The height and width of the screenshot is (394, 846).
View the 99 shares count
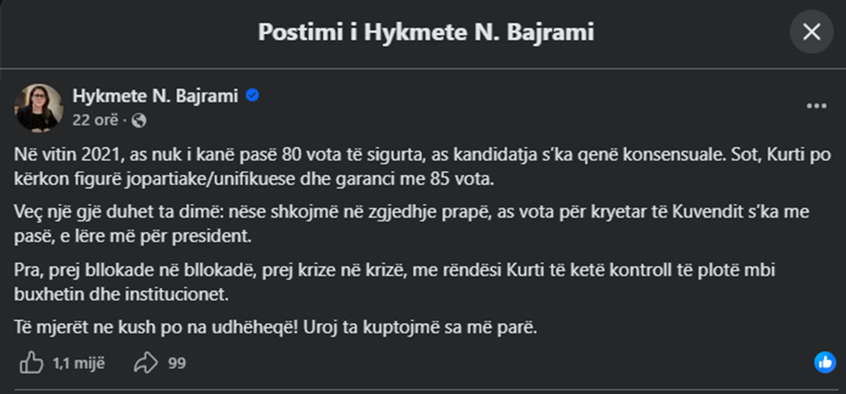177,364
